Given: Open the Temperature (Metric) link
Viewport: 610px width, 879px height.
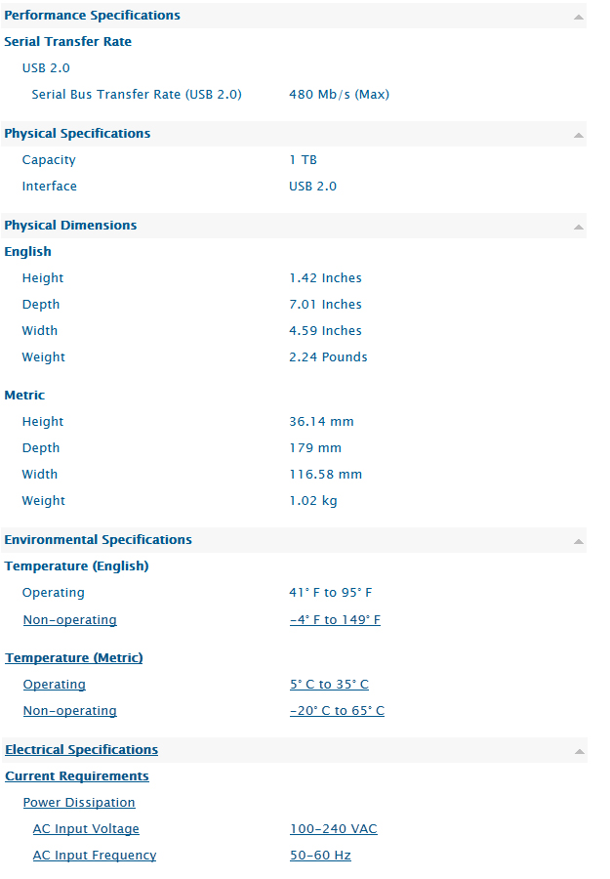Looking at the screenshot, I should tap(74, 658).
